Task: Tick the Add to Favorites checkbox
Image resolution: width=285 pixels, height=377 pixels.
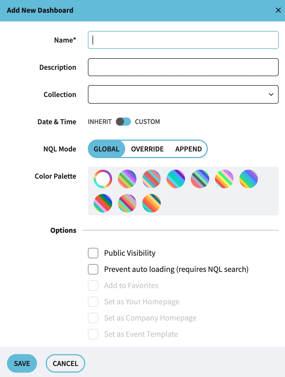Action: point(93,286)
